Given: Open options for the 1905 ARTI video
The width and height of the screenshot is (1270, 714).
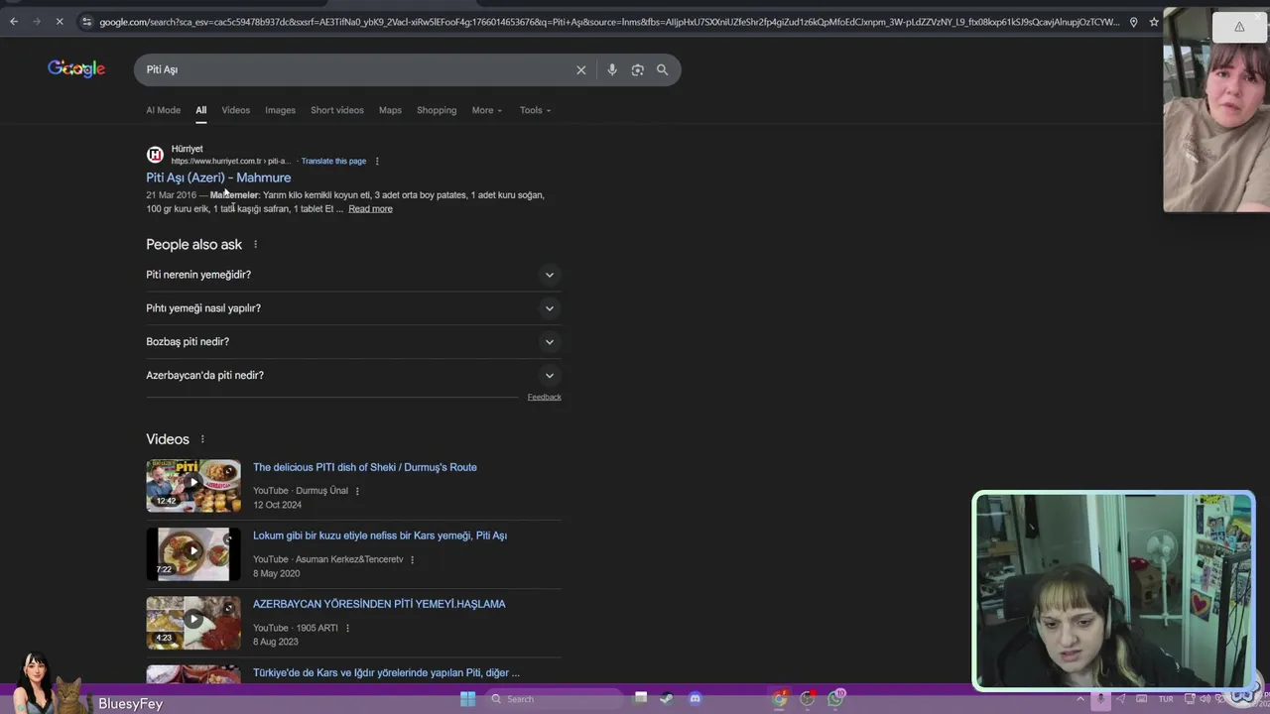Looking at the screenshot, I should pos(348,628).
